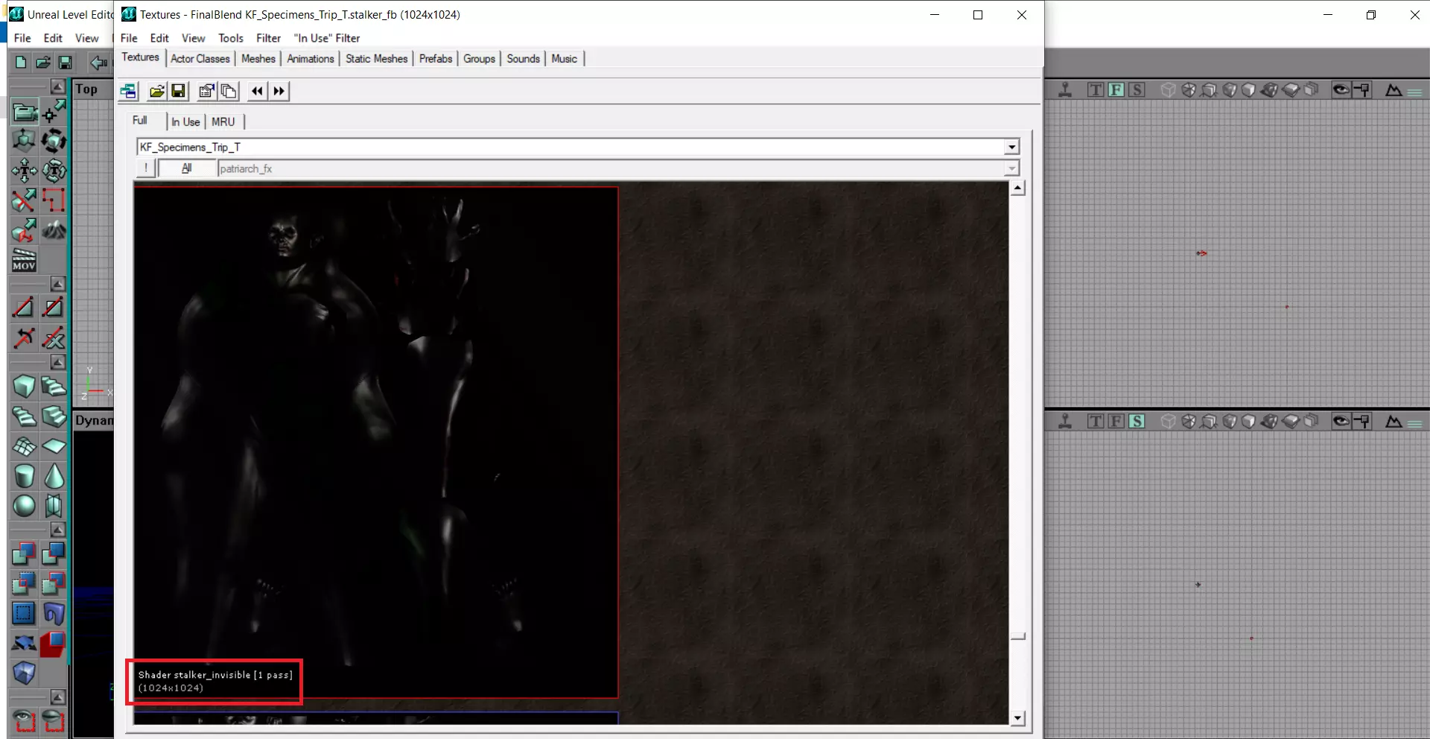Open the Terrain Editing tool
This screenshot has width=1430, height=739.
click(x=54, y=230)
